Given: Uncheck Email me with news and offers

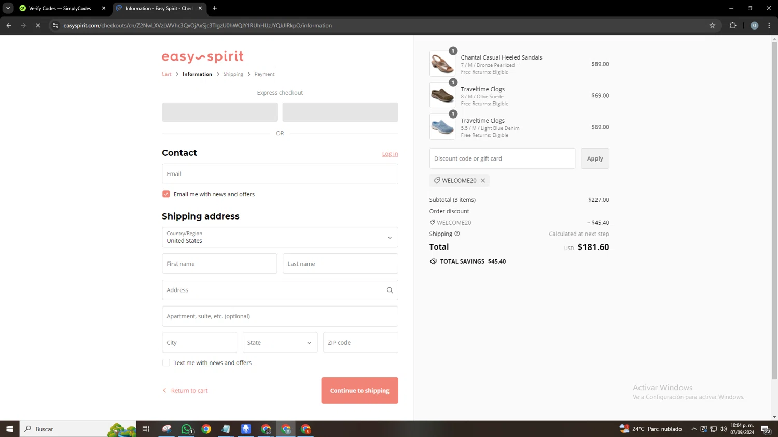Looking at the screenshot, I should pos(166,194).
